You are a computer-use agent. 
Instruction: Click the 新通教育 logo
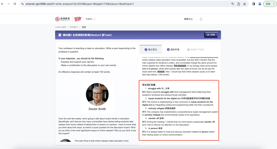coord(63,19)
